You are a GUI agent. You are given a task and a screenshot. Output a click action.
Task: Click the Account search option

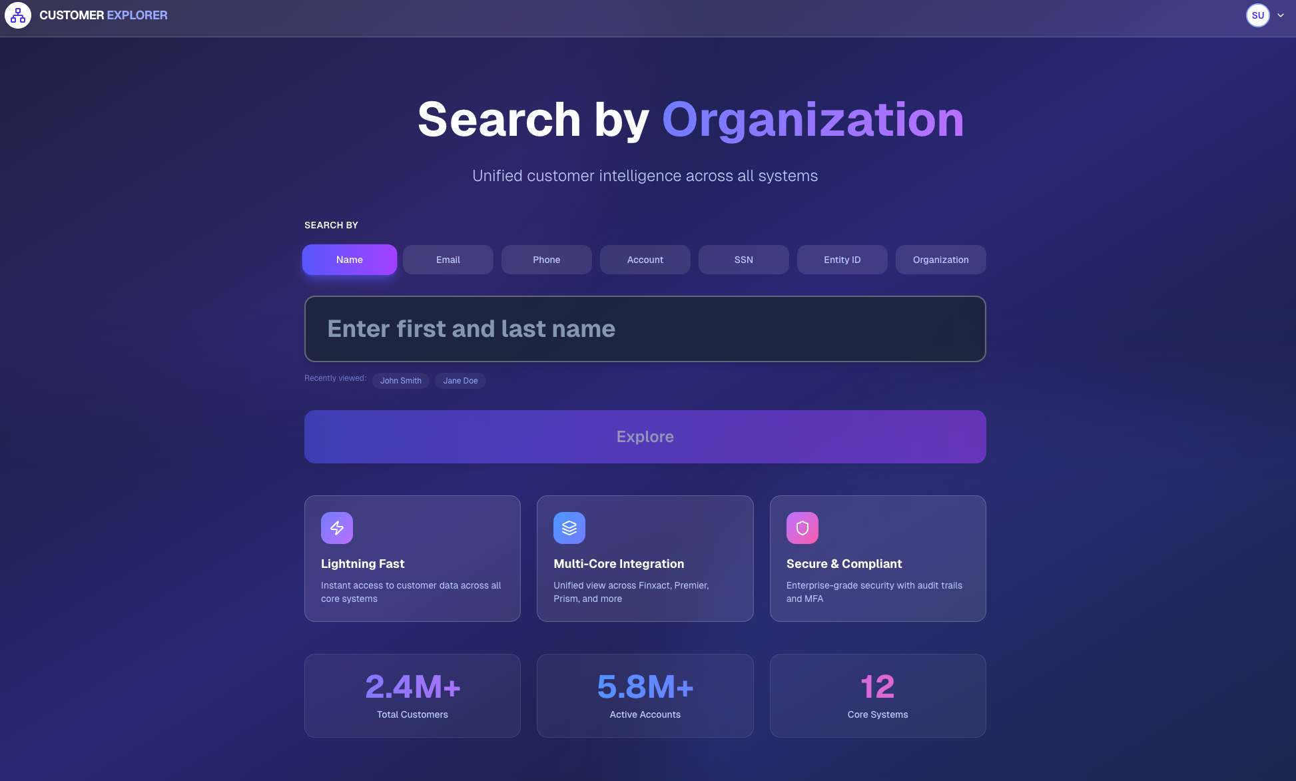(645, 260)
